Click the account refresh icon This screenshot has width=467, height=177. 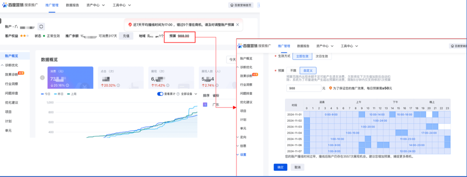coord(41,26)
